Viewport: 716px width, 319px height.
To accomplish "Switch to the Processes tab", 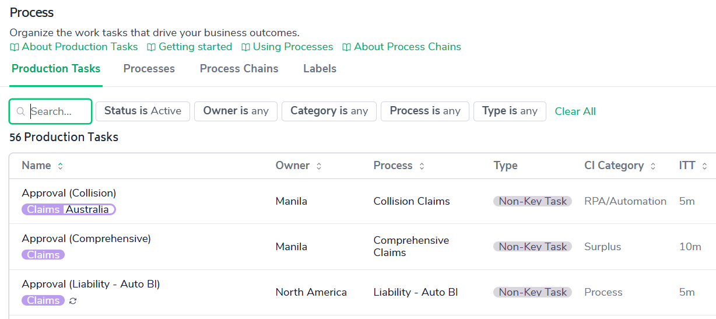I will [149, 69].
